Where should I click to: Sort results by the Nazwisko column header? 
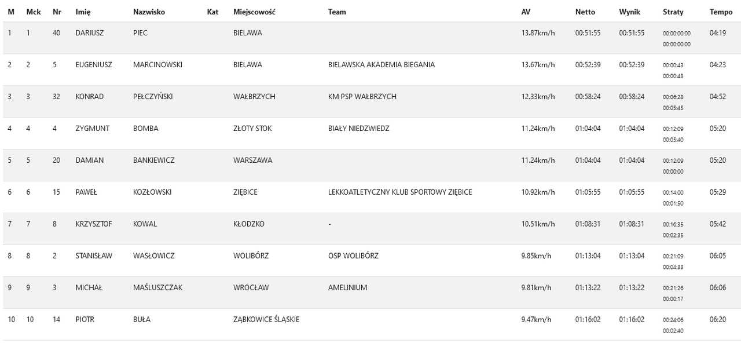click(149, 12)
